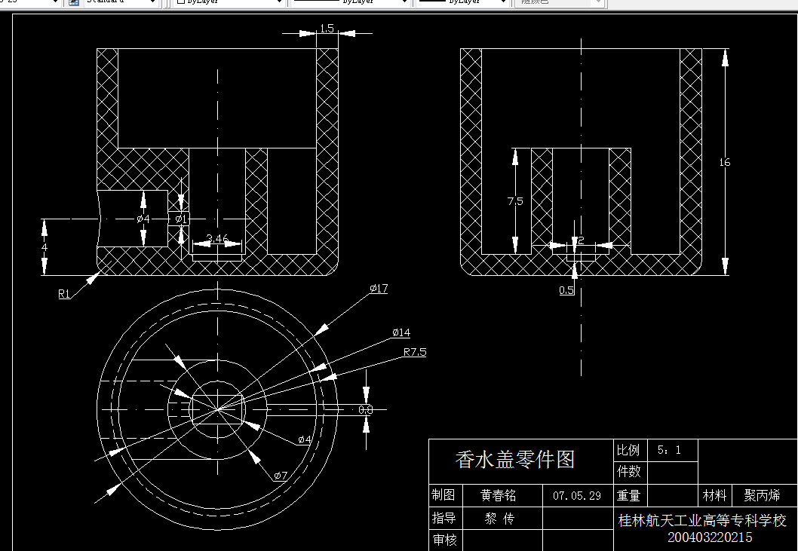Viewport: 798px width, 551px height.
Task: Select the R7.5 radius dimension
Action: [413, 351]
